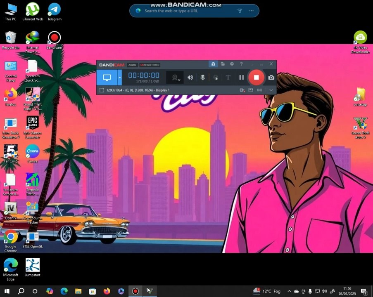Expand Bandicam window with bottom chevron
This screenshot has height=297, width=373.
tap(271, 90)
